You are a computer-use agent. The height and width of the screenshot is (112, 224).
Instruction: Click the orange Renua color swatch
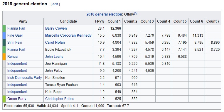coord(4,57)
